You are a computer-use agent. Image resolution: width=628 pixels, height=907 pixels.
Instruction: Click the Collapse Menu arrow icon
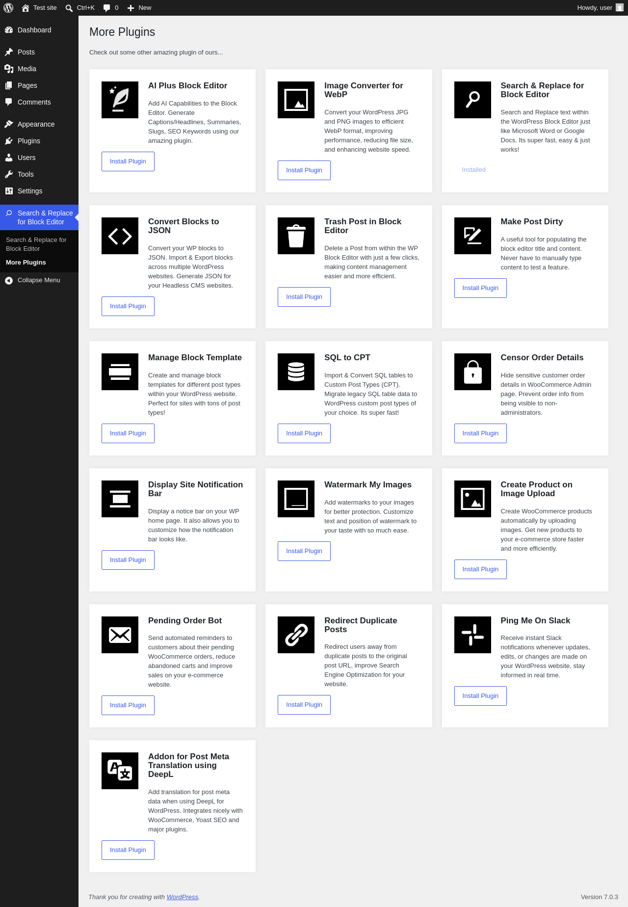pyautogui.click(x=9, y=280)
